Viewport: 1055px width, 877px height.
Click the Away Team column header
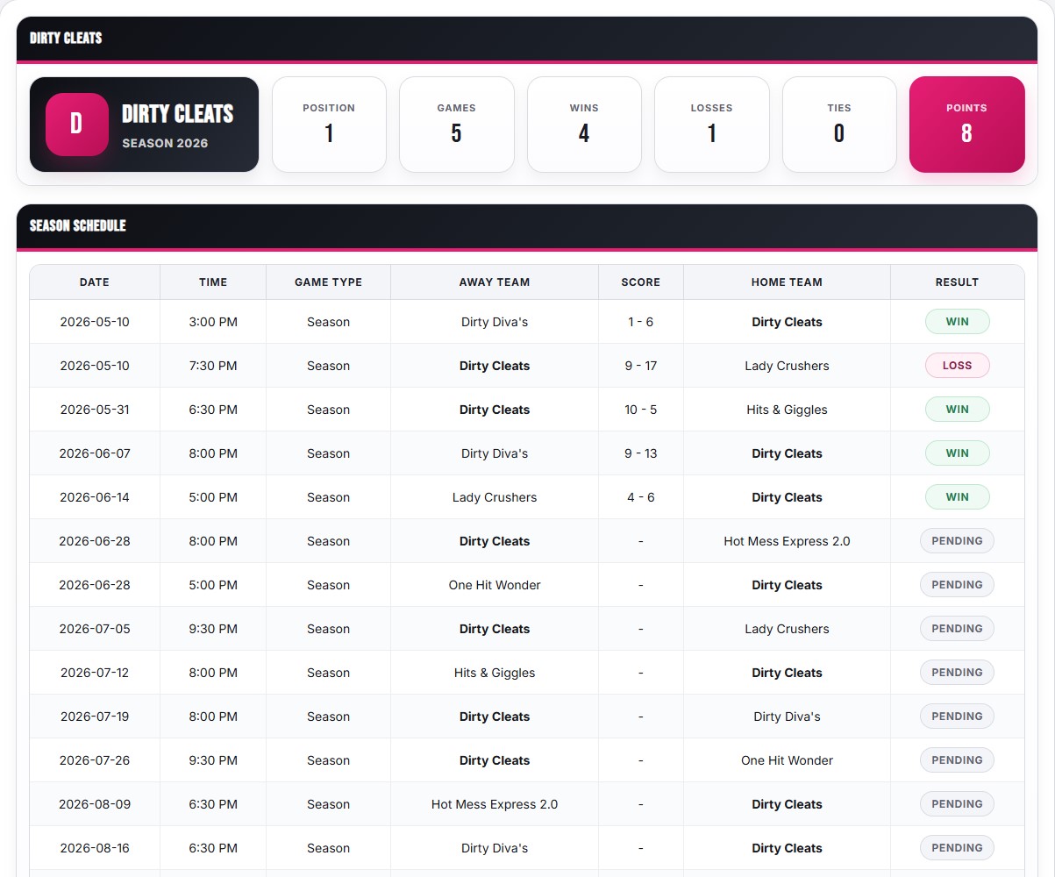click(x=495, y=282)
